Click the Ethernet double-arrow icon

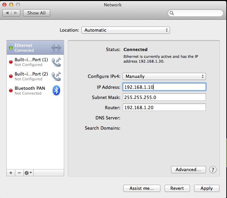coord(56,48)
